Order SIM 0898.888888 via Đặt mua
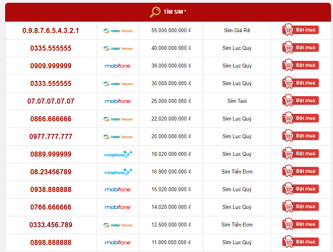The image size is (333, 252). [x=300, y=242]
